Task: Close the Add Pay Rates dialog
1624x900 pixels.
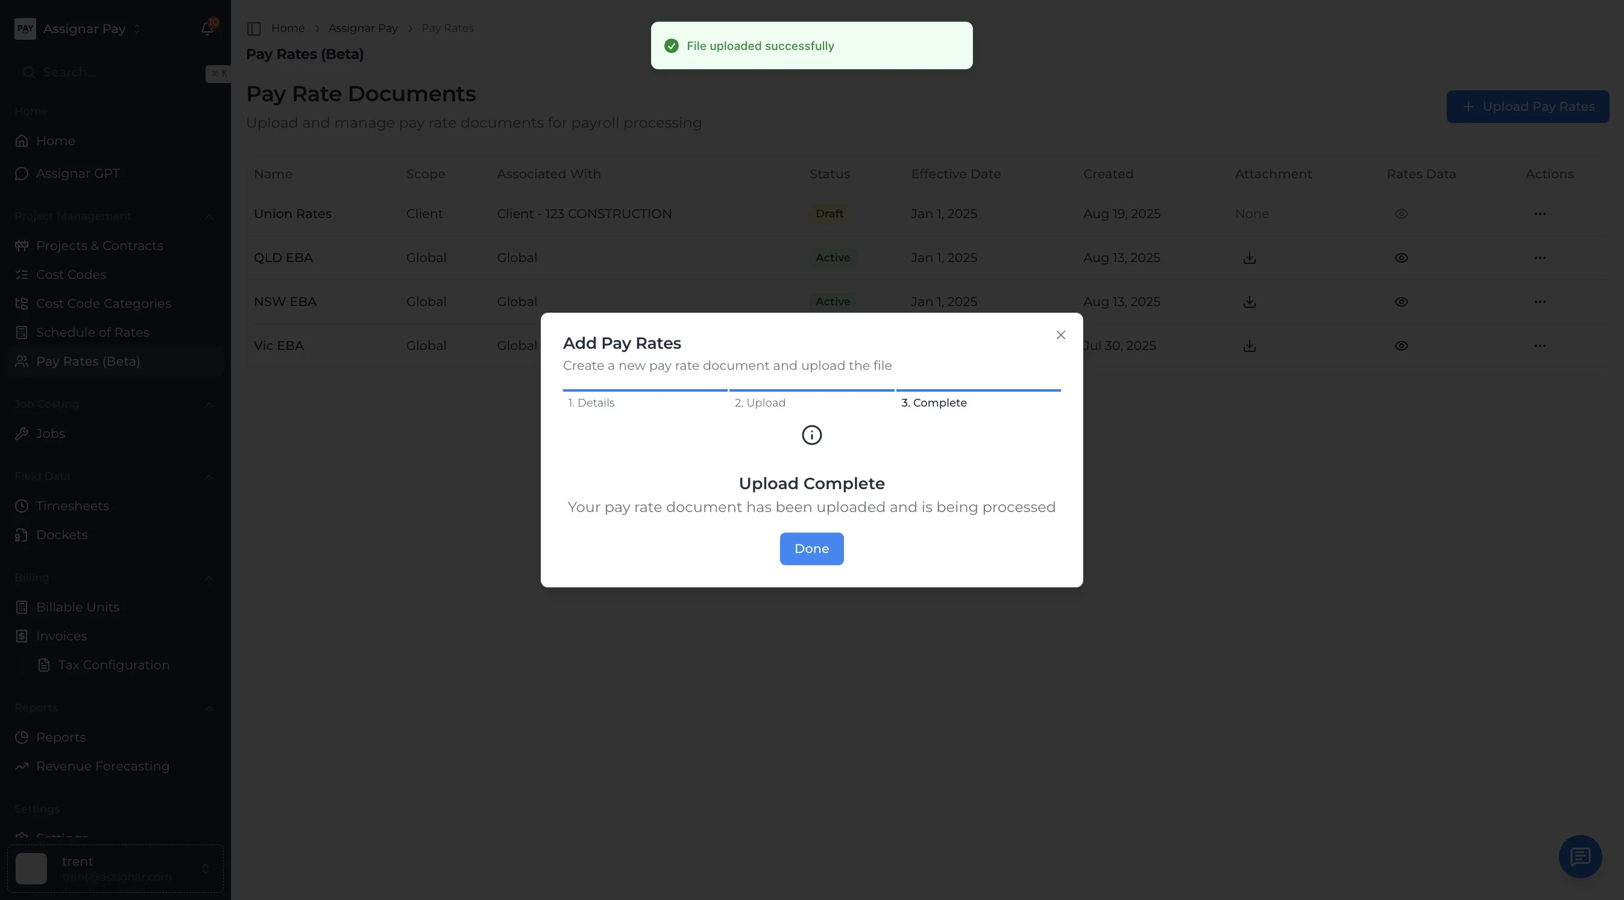Action: click(x=1060, y=335)
